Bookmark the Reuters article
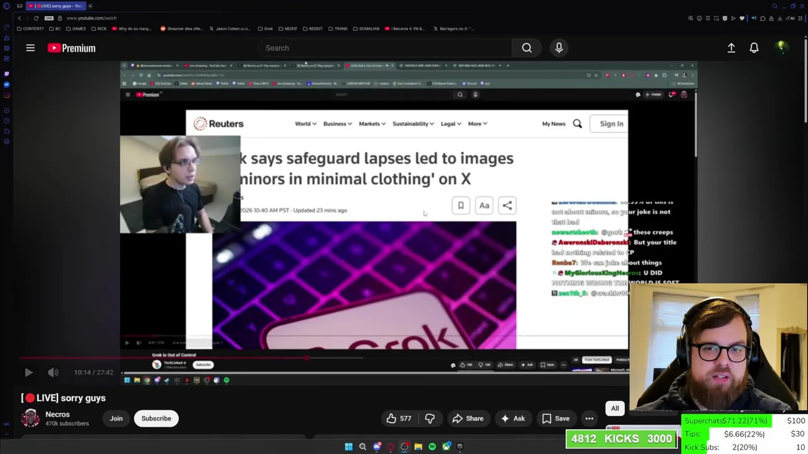 point(461,206)
